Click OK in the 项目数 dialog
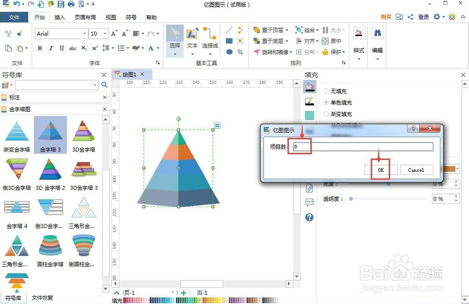This screenshot has height=304, width=469. coord(380,170)
